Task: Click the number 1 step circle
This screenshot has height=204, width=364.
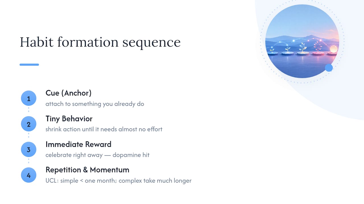Action: coord(28,98)
